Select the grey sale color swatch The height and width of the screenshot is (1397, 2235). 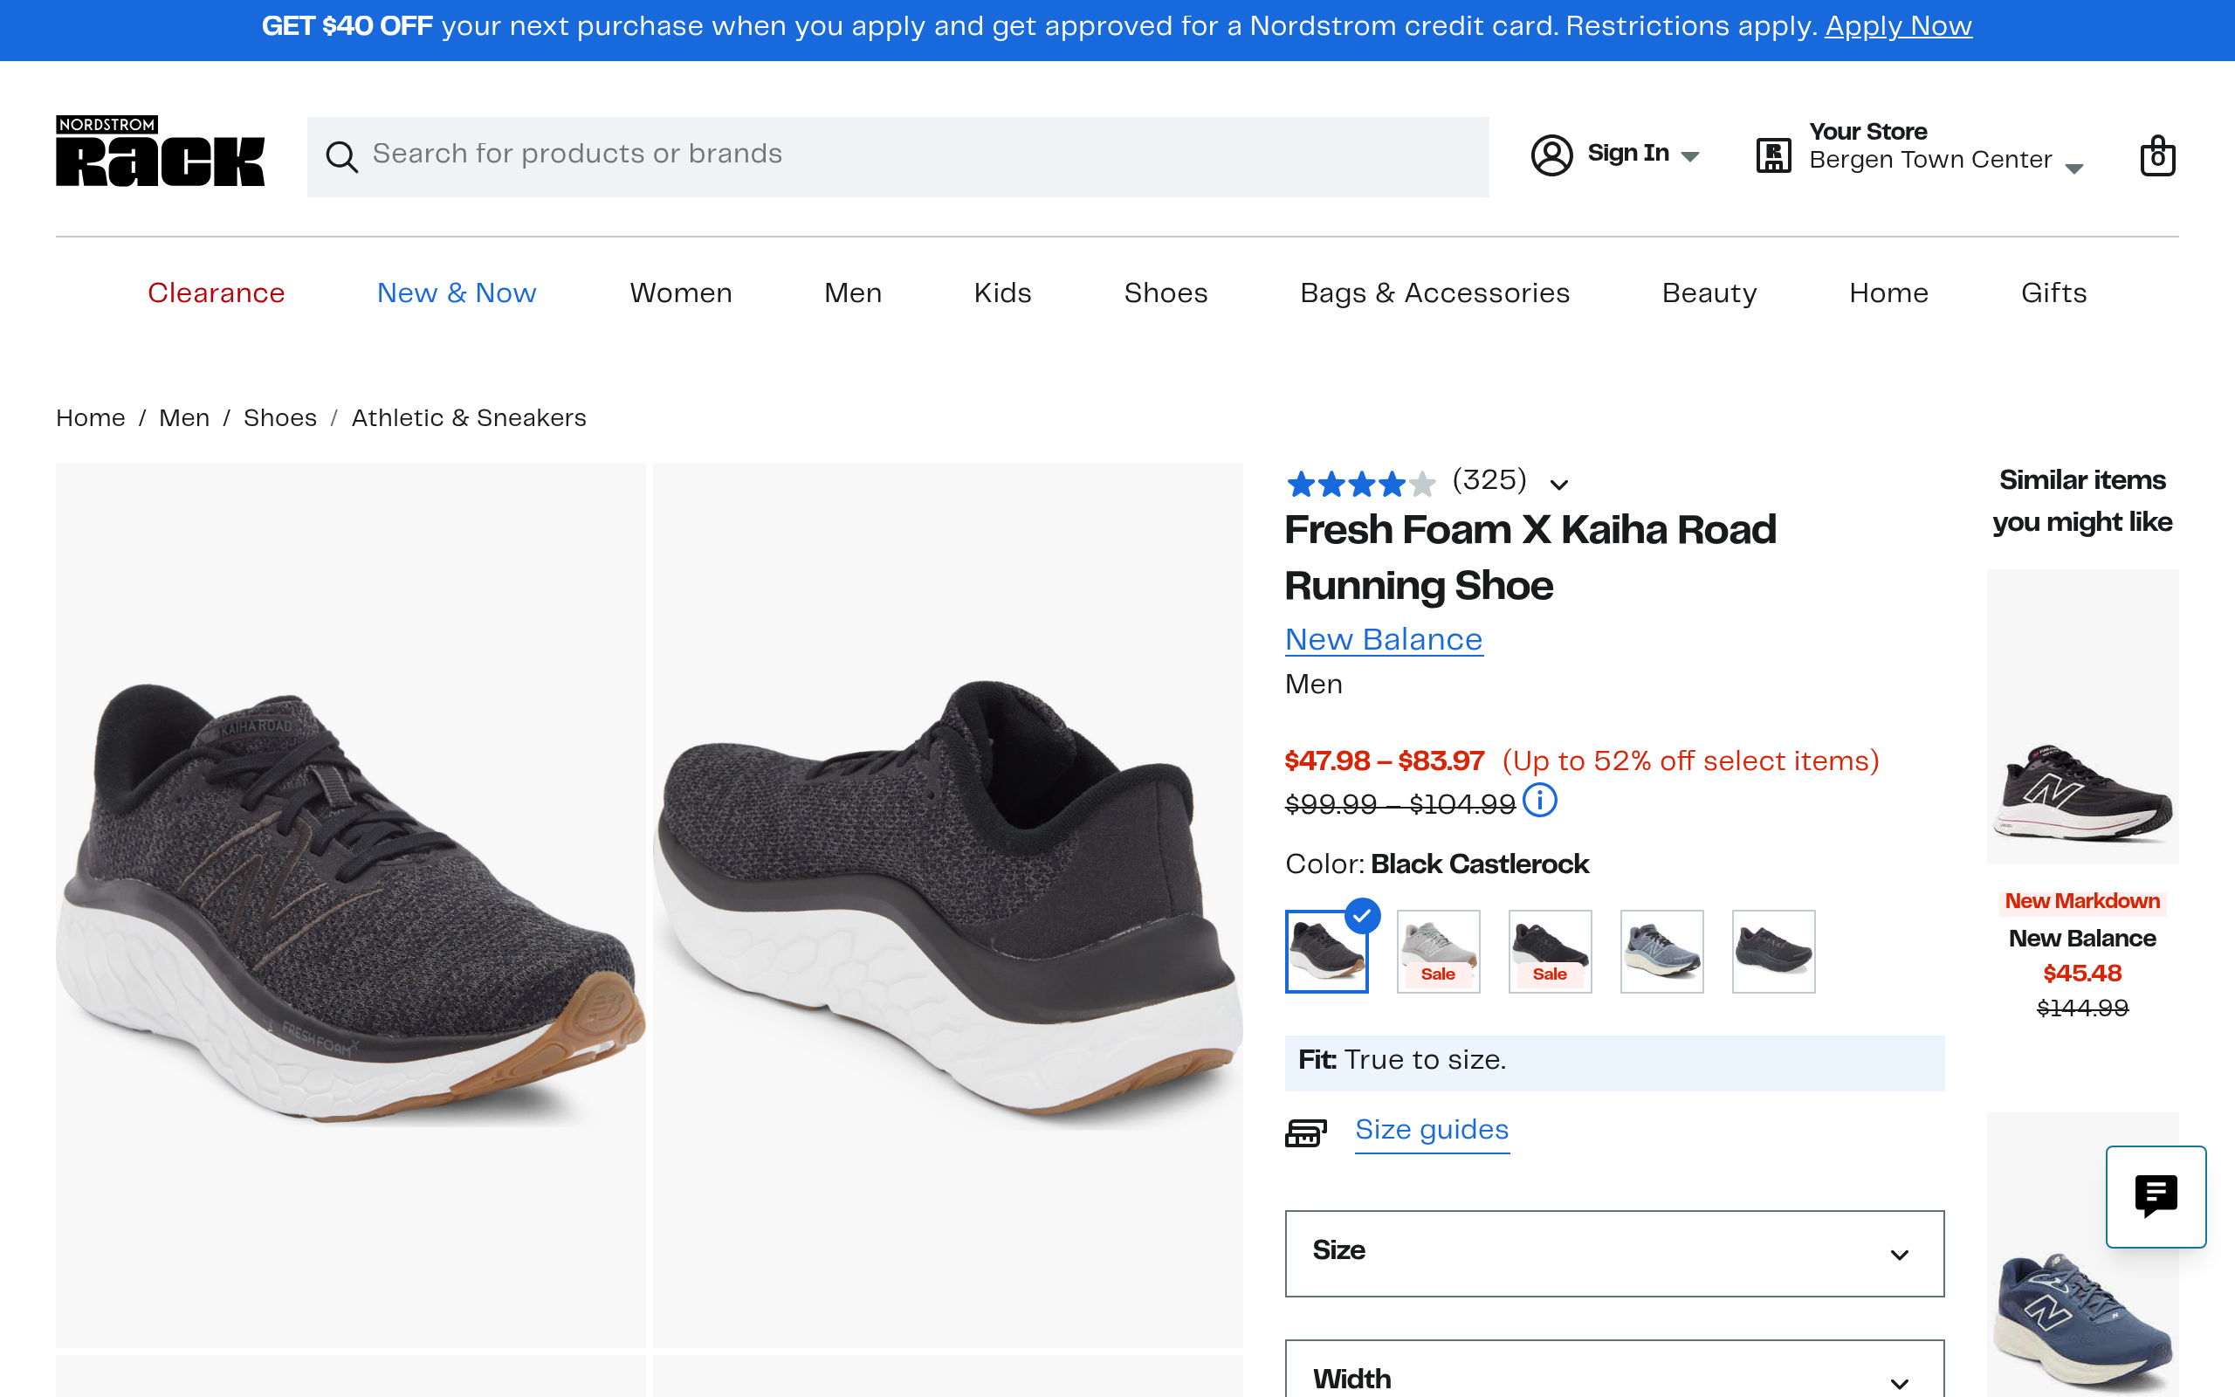click(1438, 952)
